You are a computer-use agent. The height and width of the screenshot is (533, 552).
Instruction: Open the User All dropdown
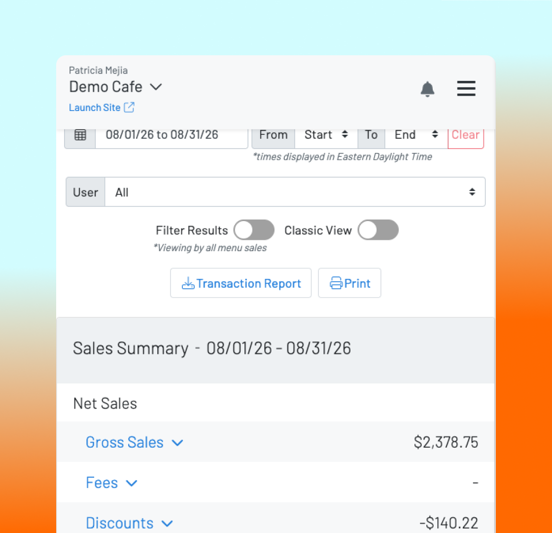click(x=295, y=192)
